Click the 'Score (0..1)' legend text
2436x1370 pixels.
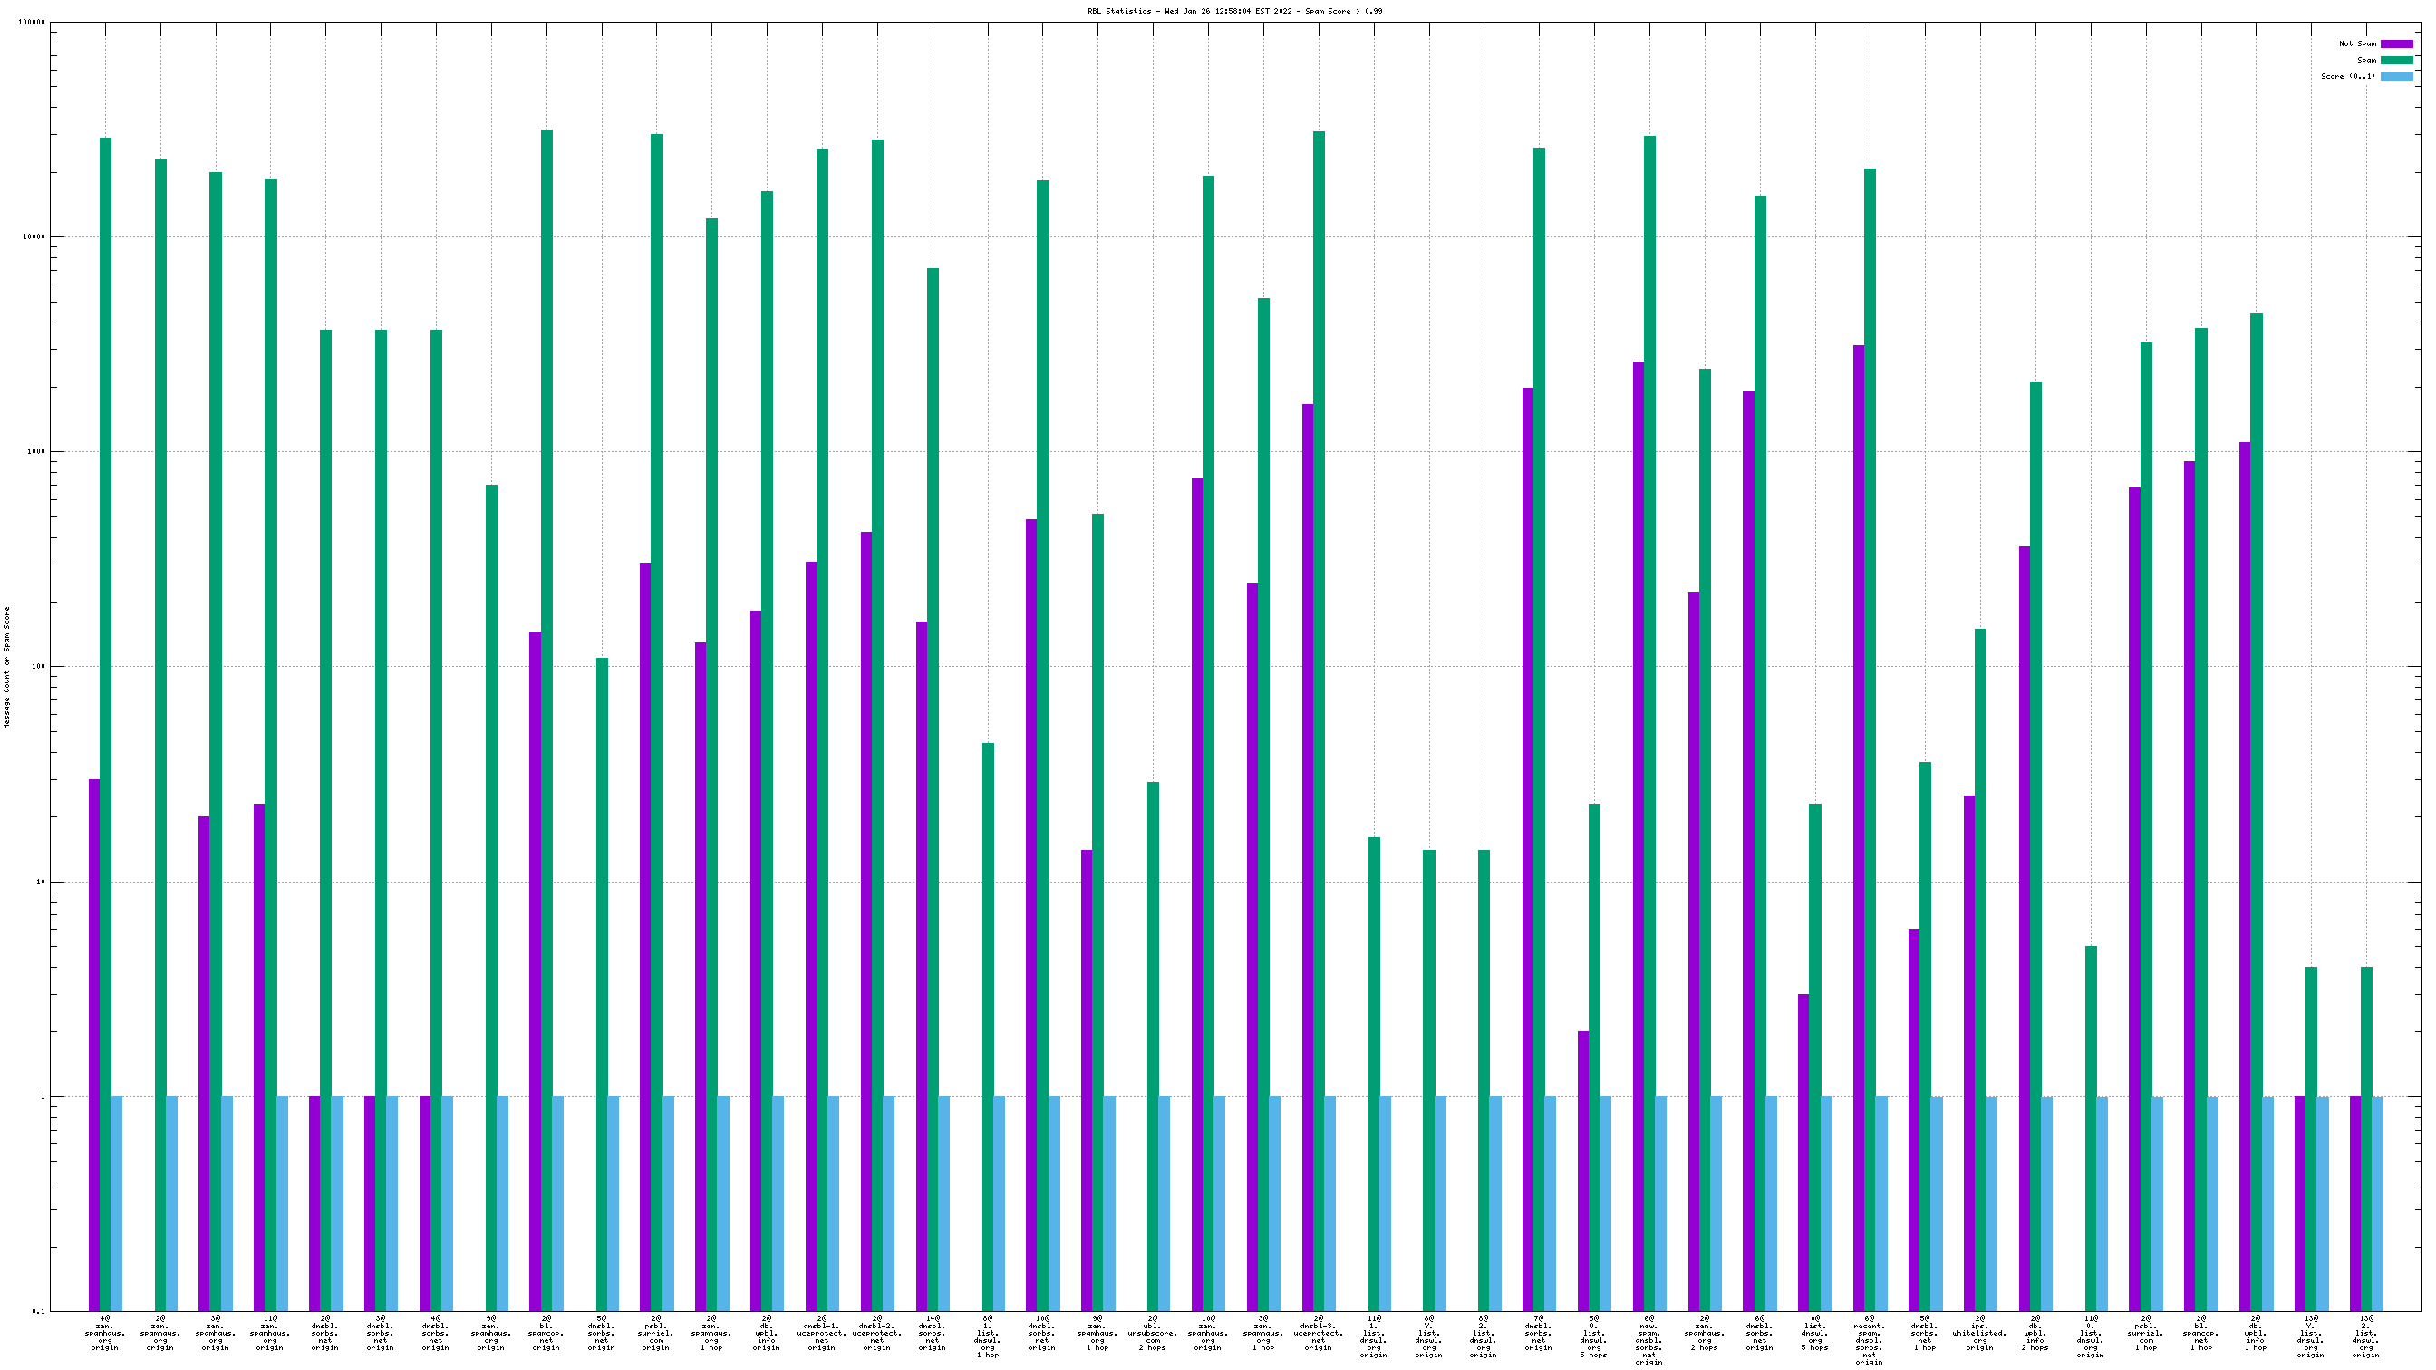click(x=2347, y=77)
